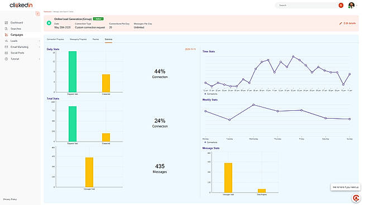Toggle the Connections legend under Weekly Stats
The image size is (365, 205).
[210, 142]
